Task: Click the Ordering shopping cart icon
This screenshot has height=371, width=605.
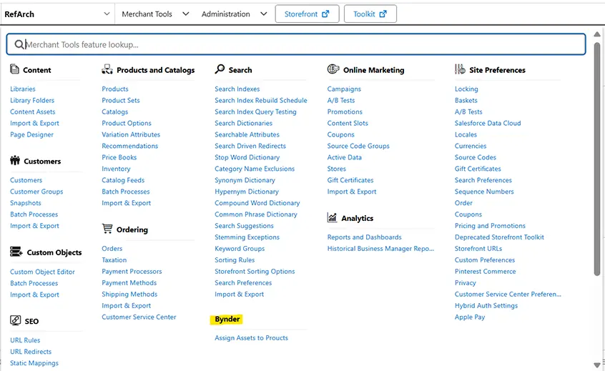Action: 107,228
